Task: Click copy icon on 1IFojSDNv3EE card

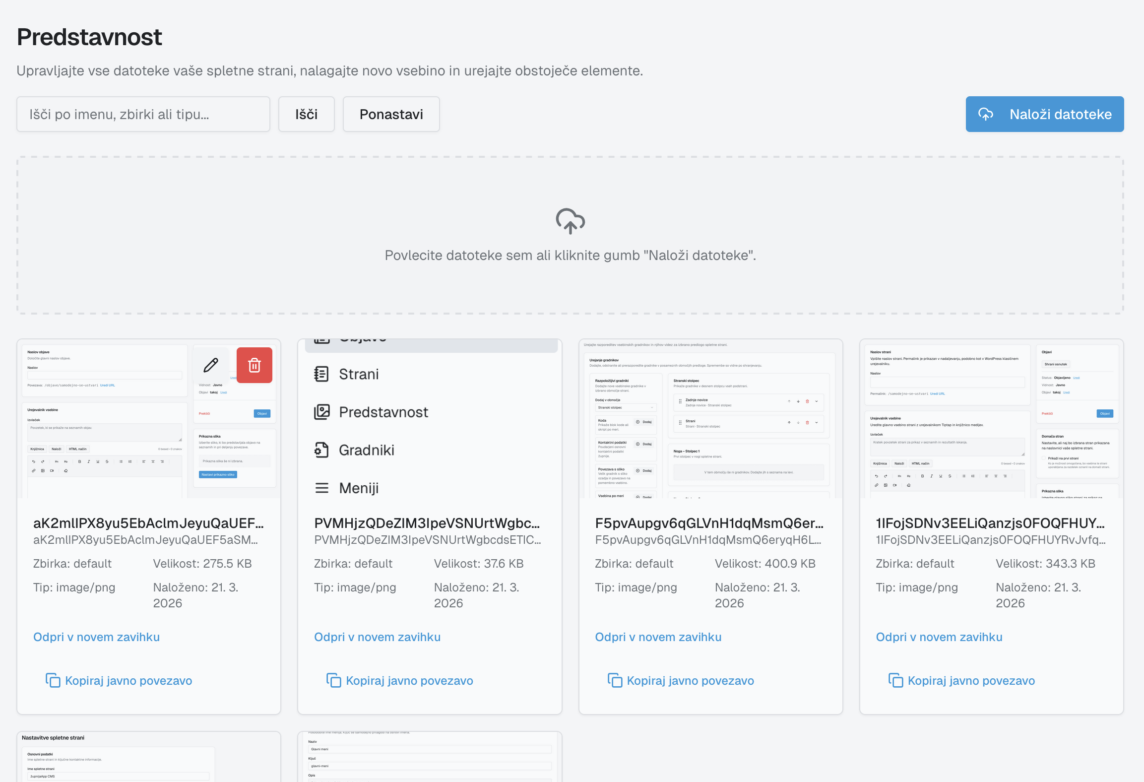Action: click(x=895, y=680)
